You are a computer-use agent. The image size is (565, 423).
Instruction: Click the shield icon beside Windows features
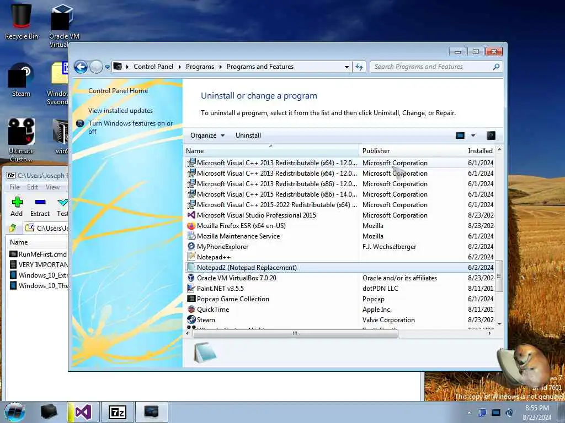80,123
